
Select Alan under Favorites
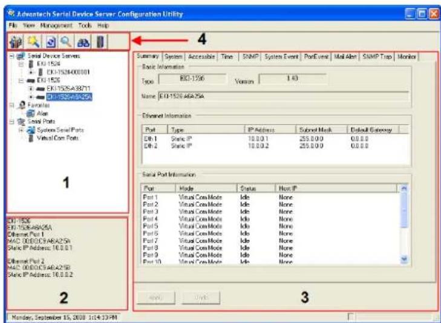click(x=42, y=113)
